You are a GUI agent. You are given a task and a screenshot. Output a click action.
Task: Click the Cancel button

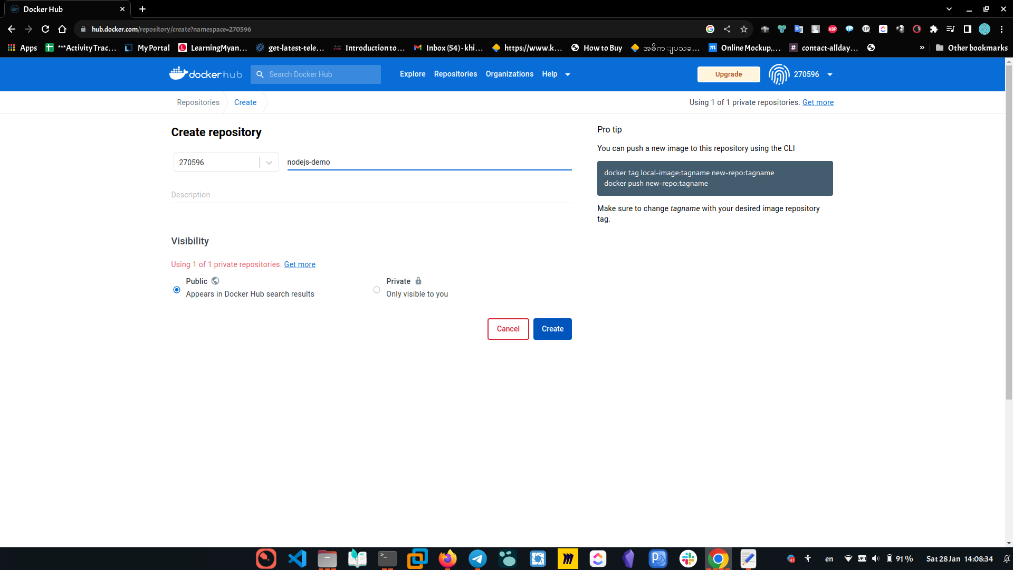(x=508, y=329)
